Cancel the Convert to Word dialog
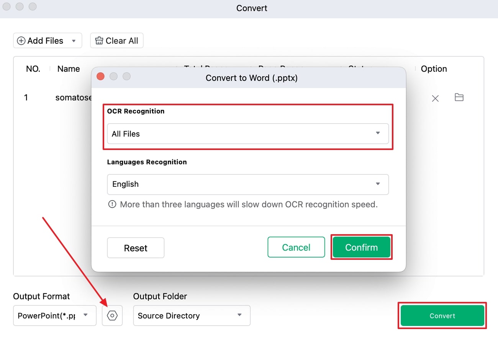The width and height of the screenshot is (498, 339). coord(296,248)
